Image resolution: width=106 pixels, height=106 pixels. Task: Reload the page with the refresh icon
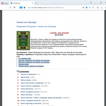click(10, 8)
